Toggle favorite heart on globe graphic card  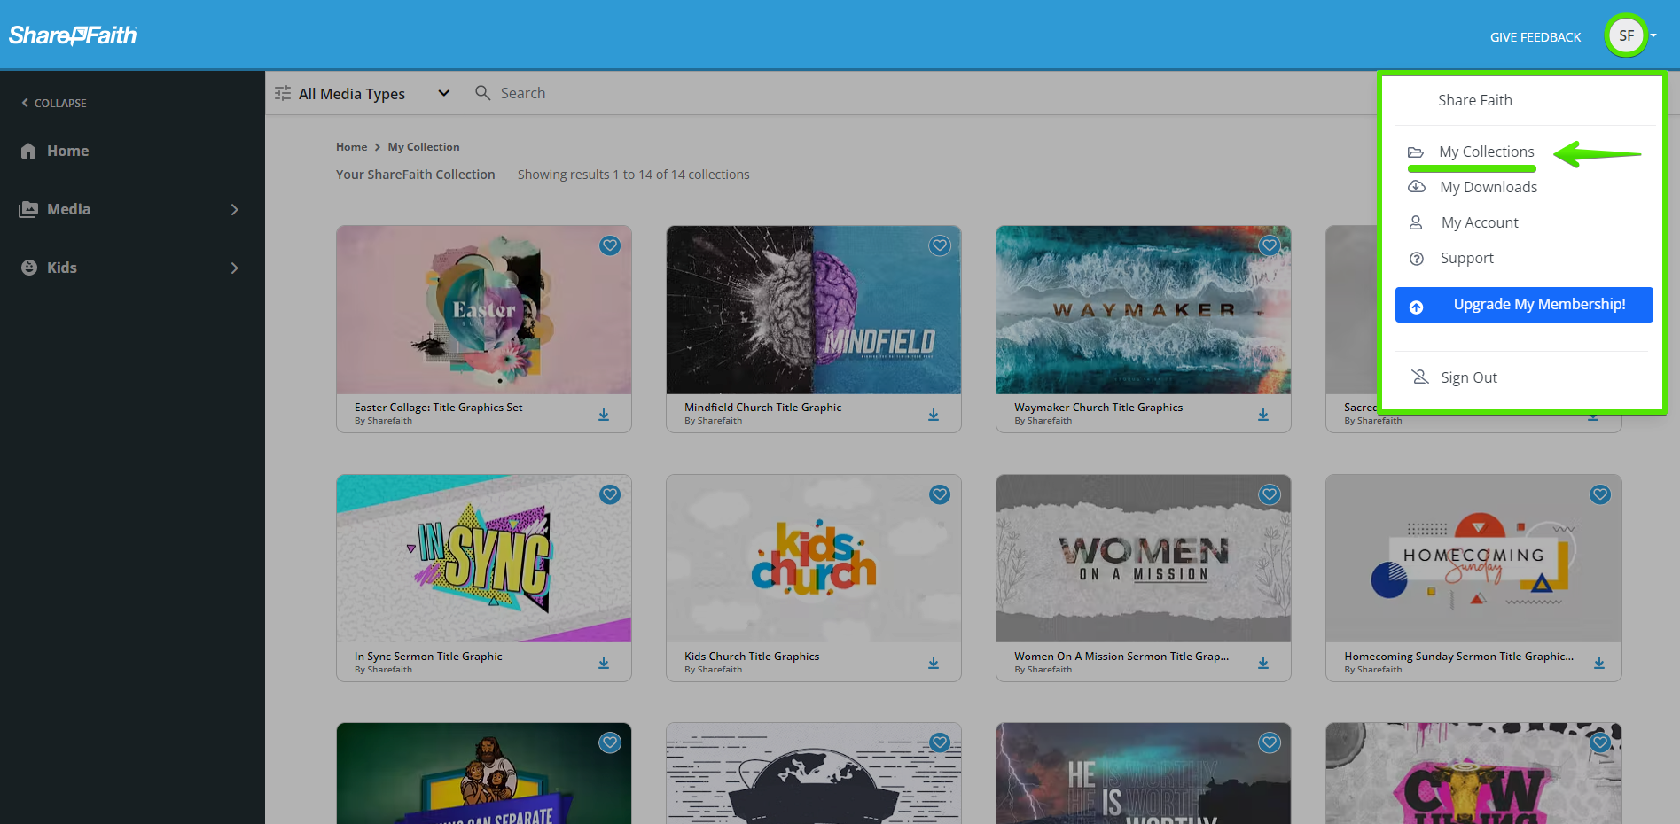pos(940,742)
